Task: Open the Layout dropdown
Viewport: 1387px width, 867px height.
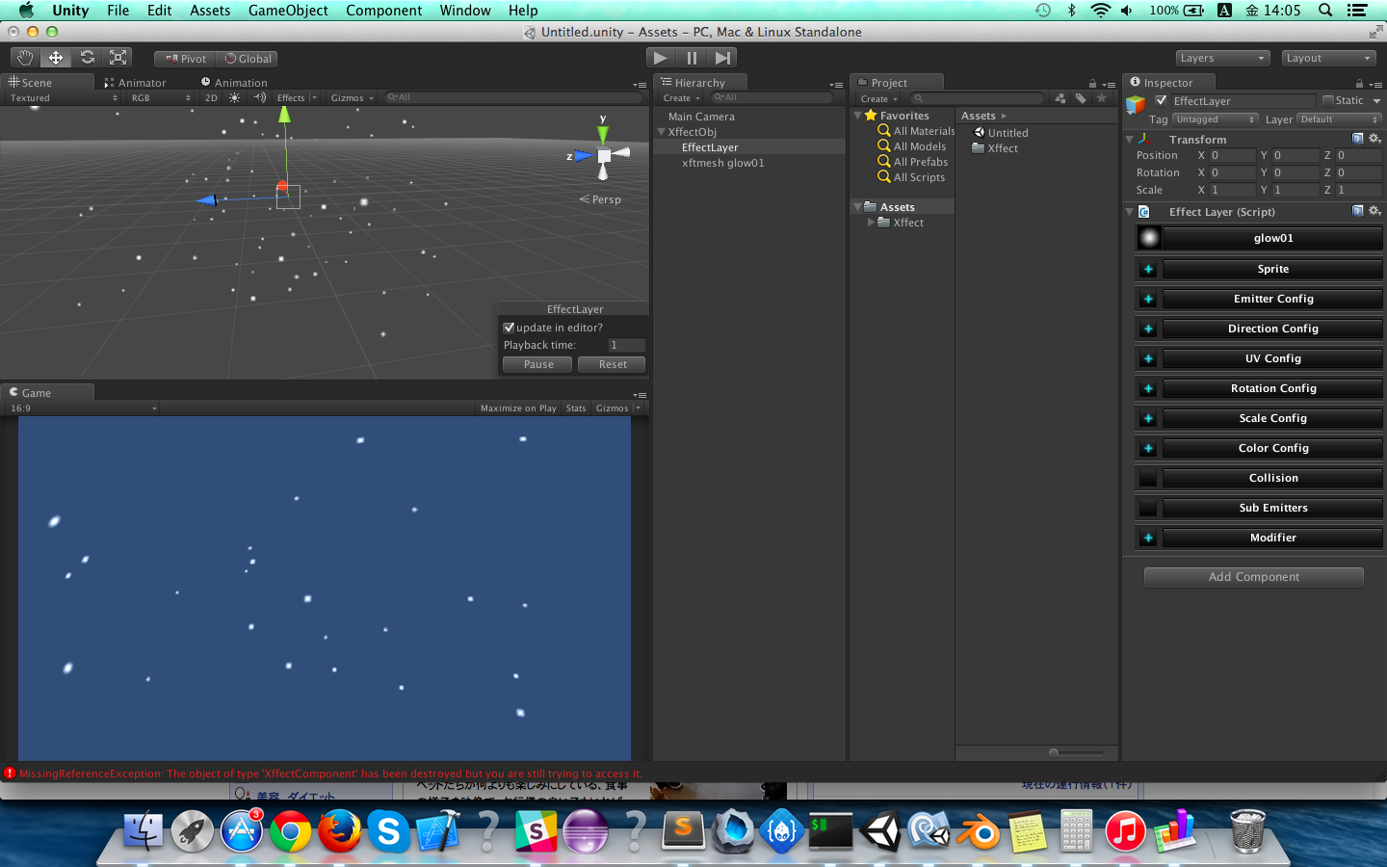Action: [1327, 58]
